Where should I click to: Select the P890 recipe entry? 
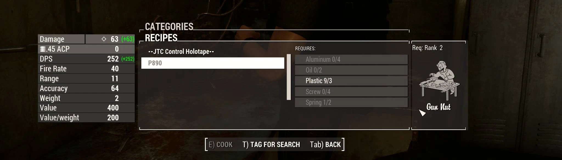pos(213,63)
